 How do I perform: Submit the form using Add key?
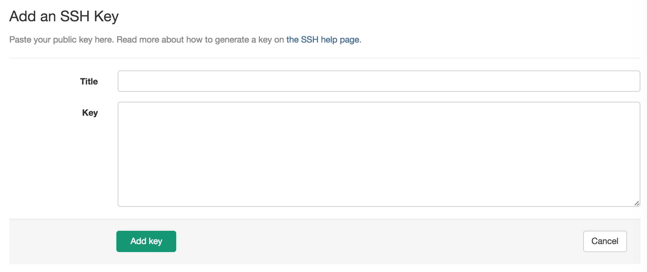[x=146, y=241]
